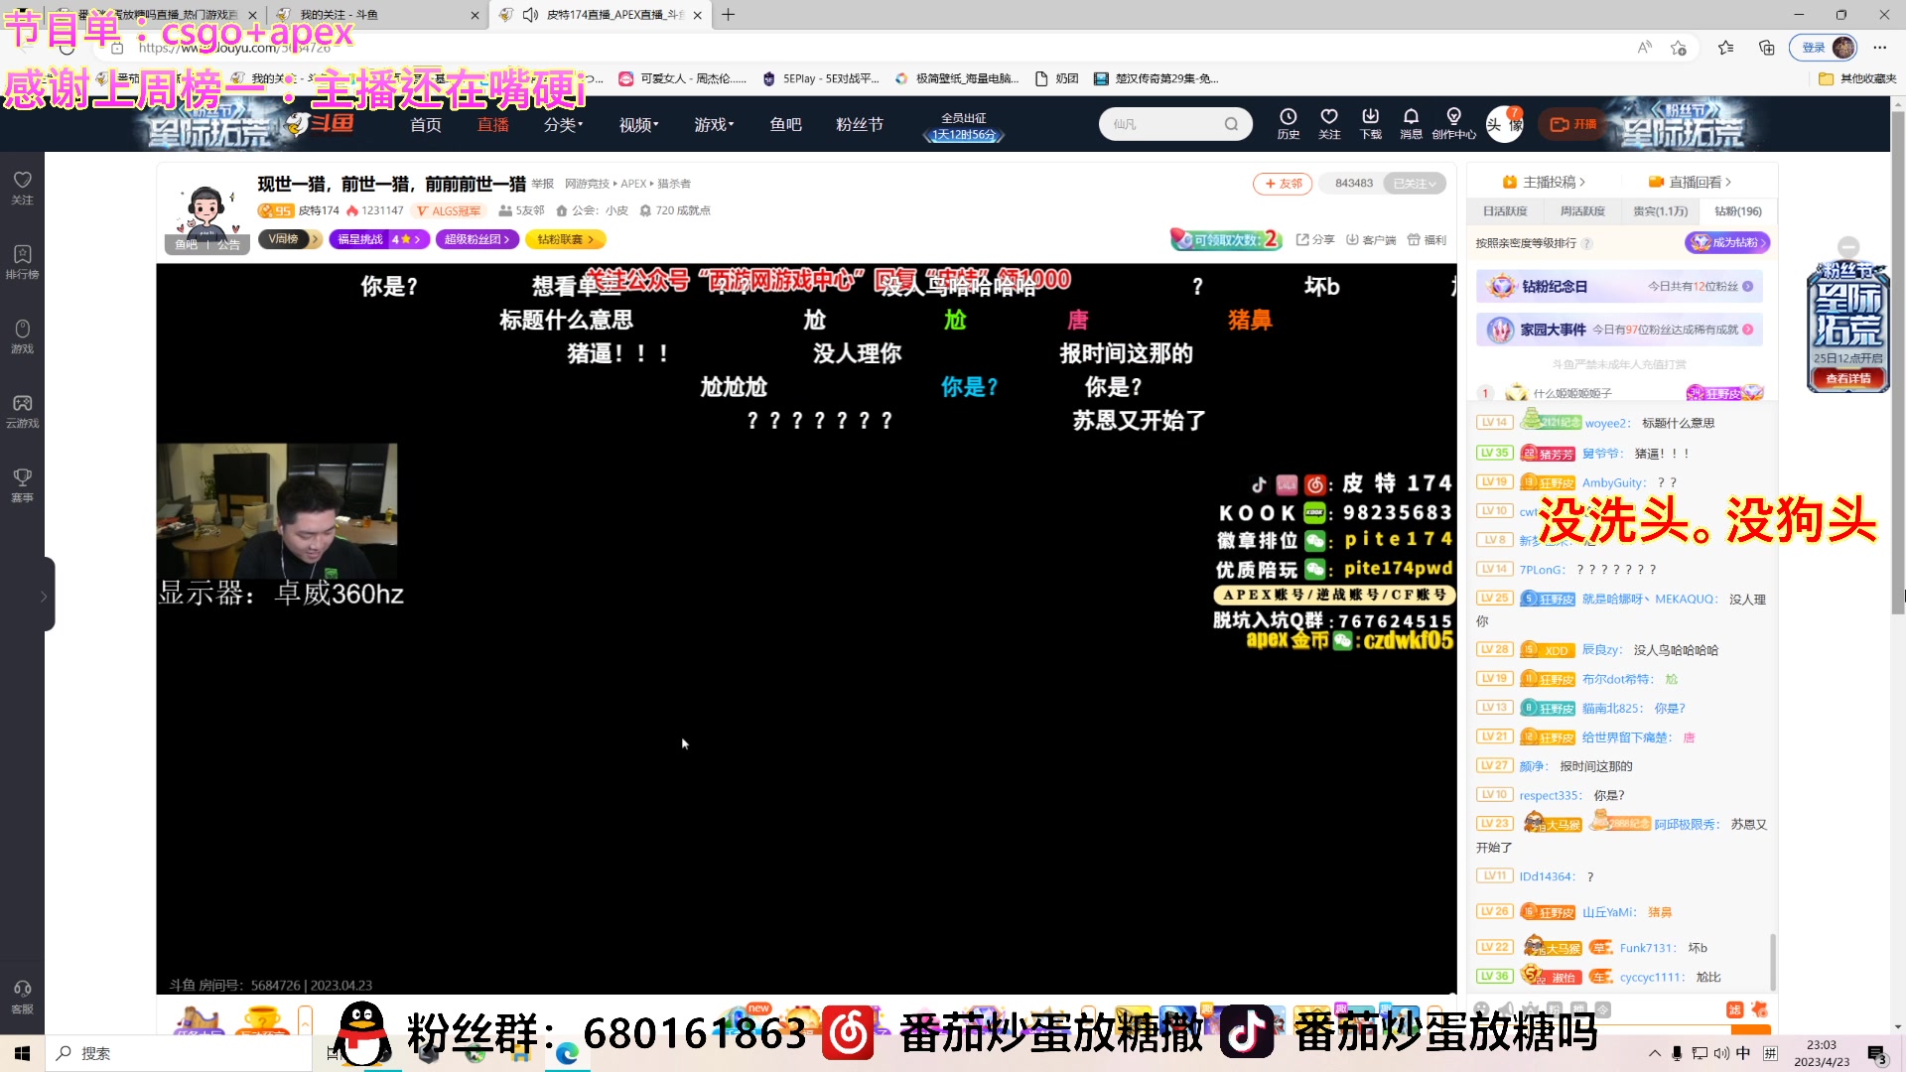Switch to 周活跃度 tab
This screenshot has height=1072, width=1906.
point(1581,211)
